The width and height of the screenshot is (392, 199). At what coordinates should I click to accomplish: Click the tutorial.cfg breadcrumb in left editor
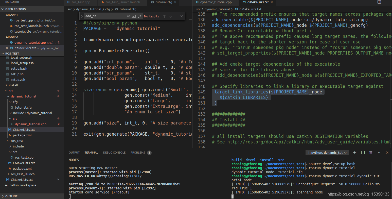click(x=128, y=9)
